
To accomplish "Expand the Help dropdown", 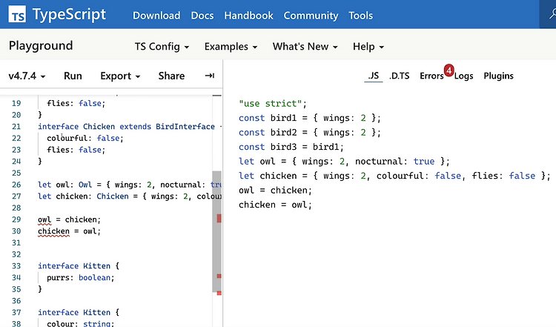I will [368, 47].
